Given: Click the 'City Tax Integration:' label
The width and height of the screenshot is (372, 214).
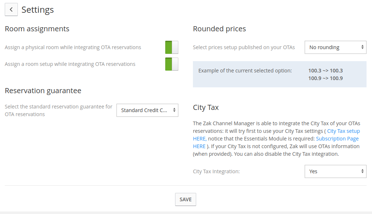Looking at the screenshot, I should tap(216, 171).
